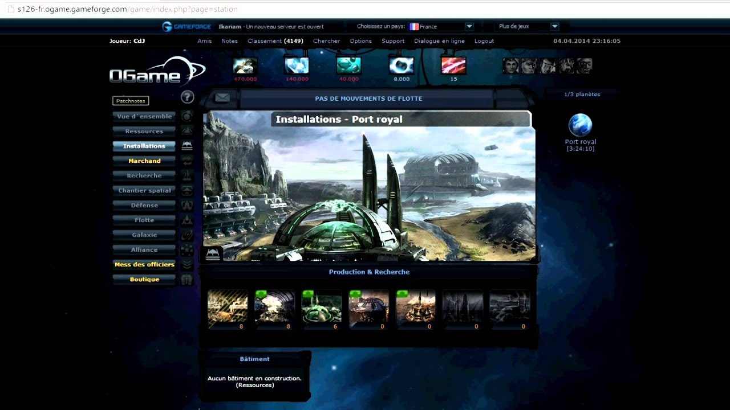Click the dark matter icon showing 15

[x=453, y=65]
